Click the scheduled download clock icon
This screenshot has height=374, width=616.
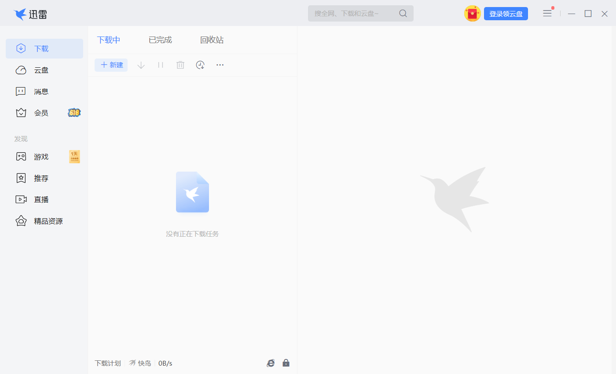[x=200, y=65]
